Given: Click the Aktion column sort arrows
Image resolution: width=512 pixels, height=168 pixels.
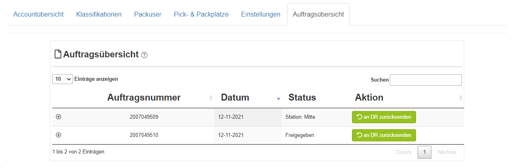Looking at the screenshot, I should pyautogui.click(x=461, y=98).
